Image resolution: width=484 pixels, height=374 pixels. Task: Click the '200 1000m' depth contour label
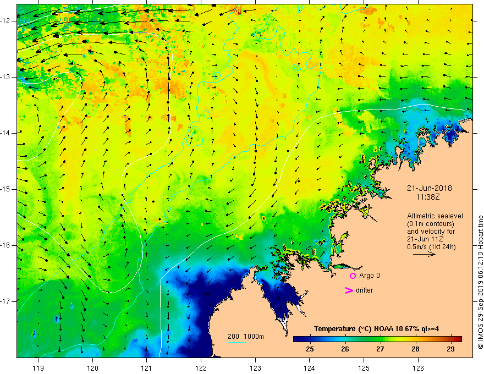pyautogui.click(x=246, y=337)
